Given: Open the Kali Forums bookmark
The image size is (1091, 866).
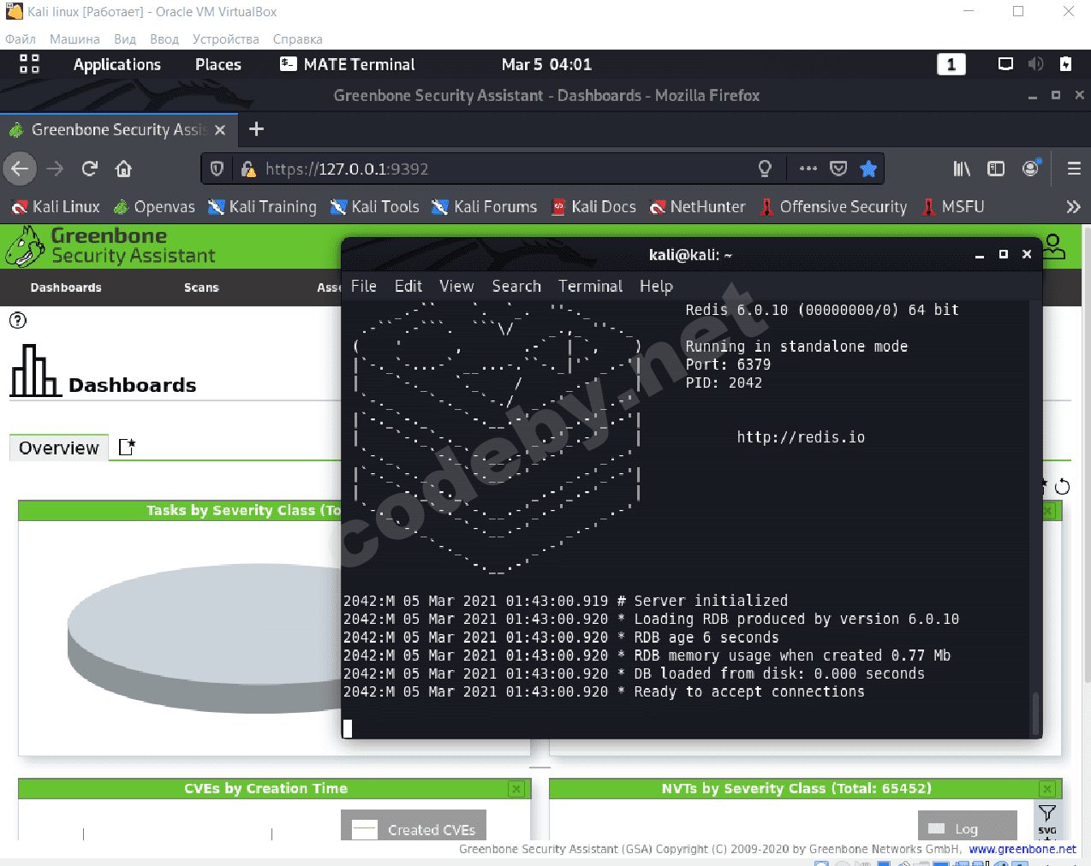Looking at the screenshot, I should coord(484,207).
